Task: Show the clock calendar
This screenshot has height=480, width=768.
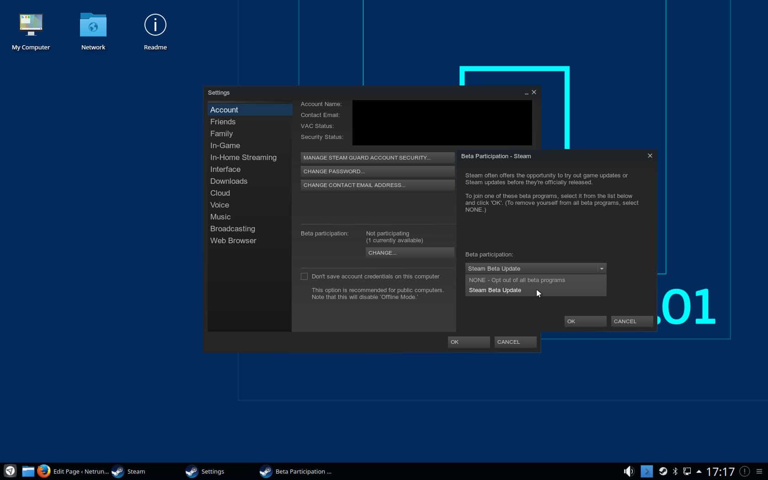Action: coord(720,471)
